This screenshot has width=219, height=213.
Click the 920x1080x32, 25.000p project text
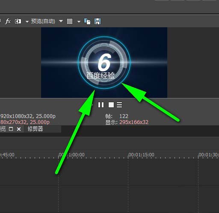point(28,116)
